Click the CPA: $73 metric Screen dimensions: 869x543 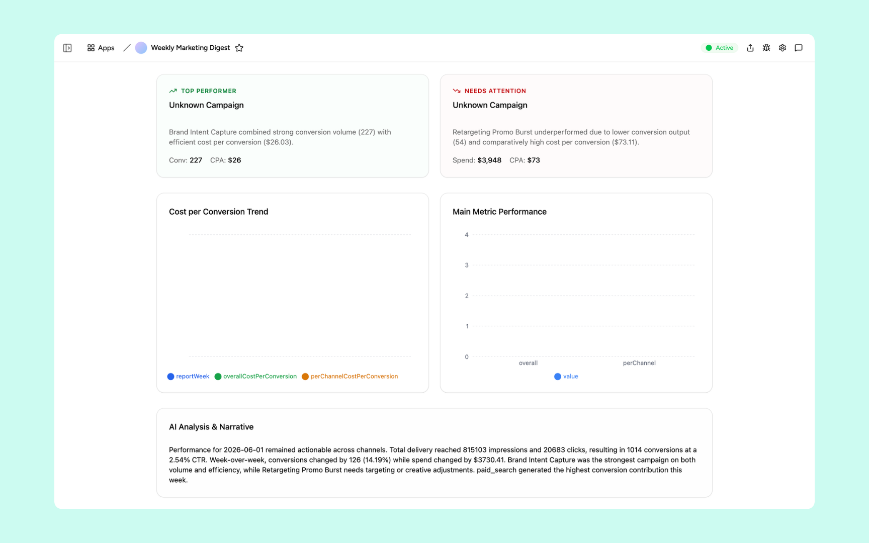(525, 160)
